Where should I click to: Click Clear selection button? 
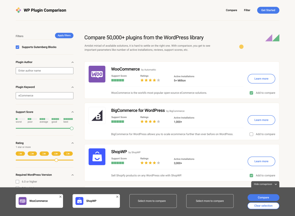pyautogui.click(x=263, y=206)
